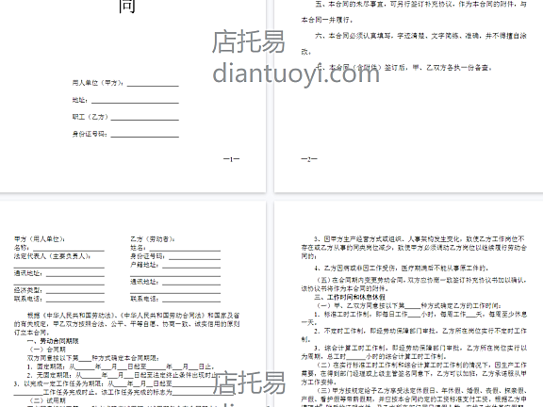Click the "身份证号码" label under 乙方
543x407 pixels.
click(148, 256)
